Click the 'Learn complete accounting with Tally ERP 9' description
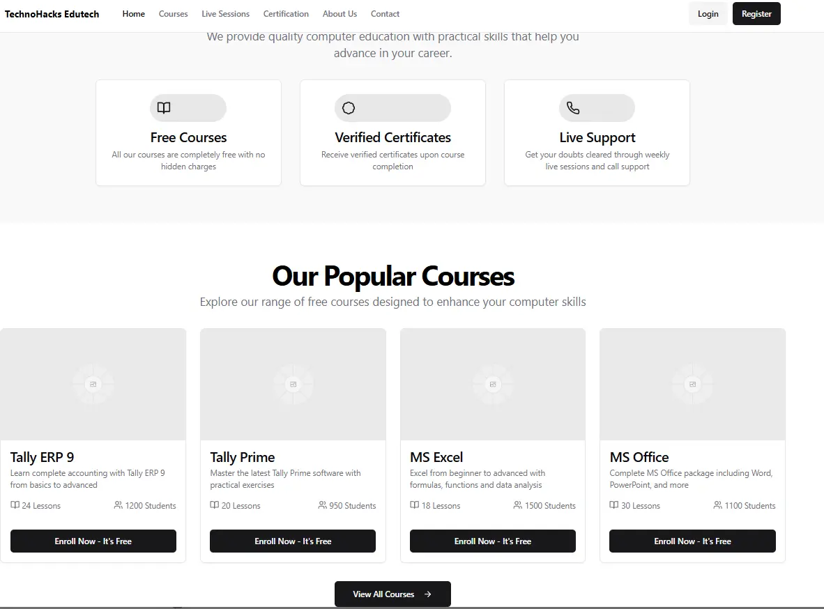This screenshot has width=824, height=609. coord(88,479)
